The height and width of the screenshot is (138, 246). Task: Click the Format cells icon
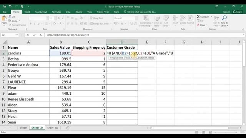point(191,18)
